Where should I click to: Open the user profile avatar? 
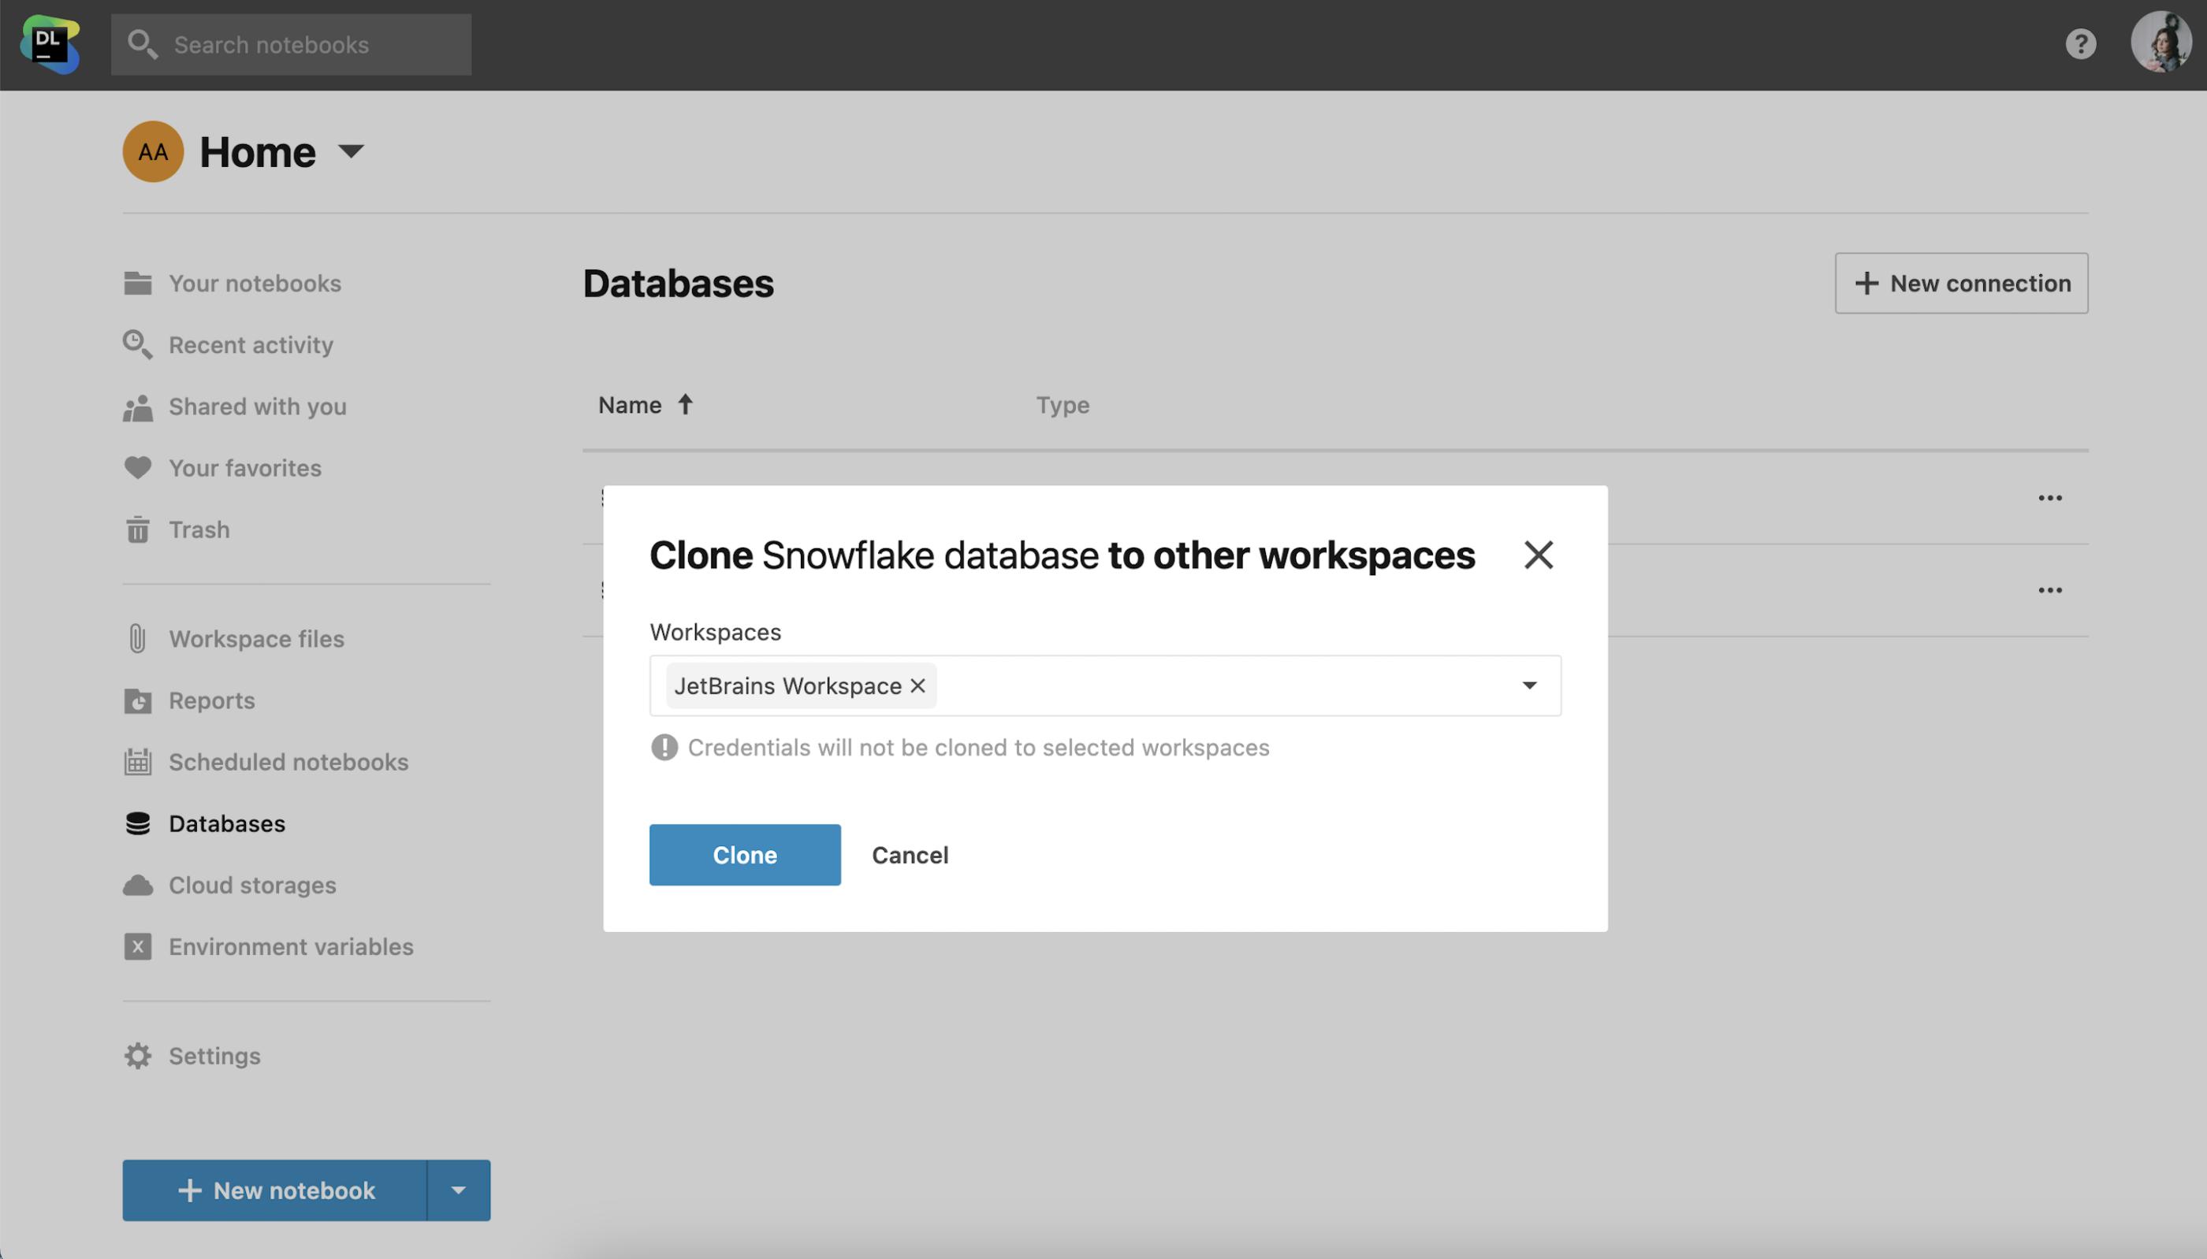2160,43
